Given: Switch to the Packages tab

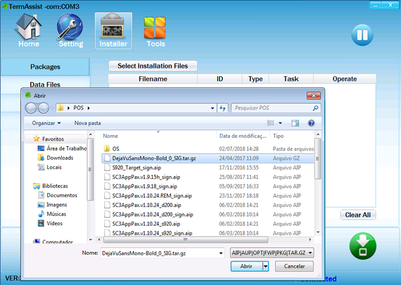Looking at the screenshot, I should pos(45,67).
